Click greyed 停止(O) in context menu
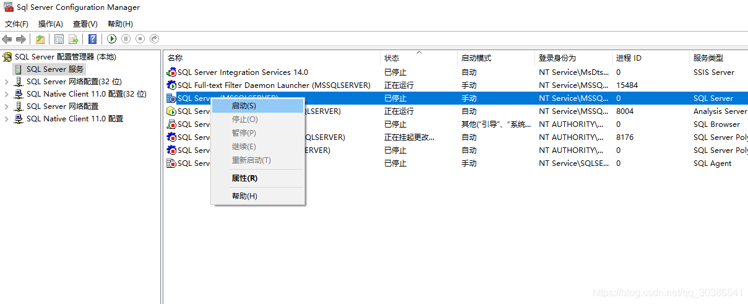 (258, 119)
